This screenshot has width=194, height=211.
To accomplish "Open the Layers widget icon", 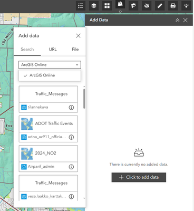I will [94, 6].
